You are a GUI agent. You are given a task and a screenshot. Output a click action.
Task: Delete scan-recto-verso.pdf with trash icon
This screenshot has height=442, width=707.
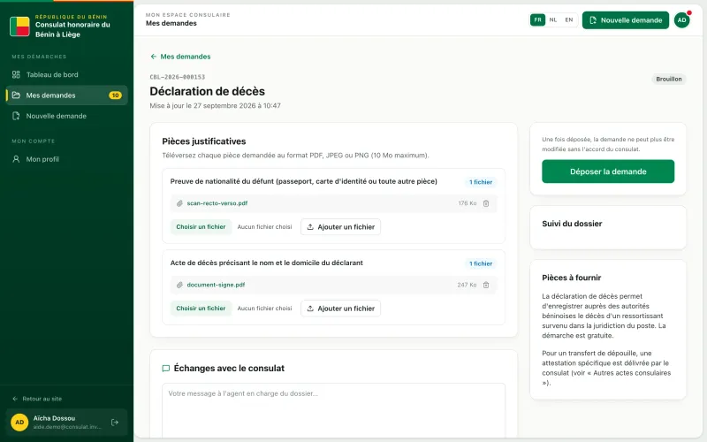(x=486, y=203)
